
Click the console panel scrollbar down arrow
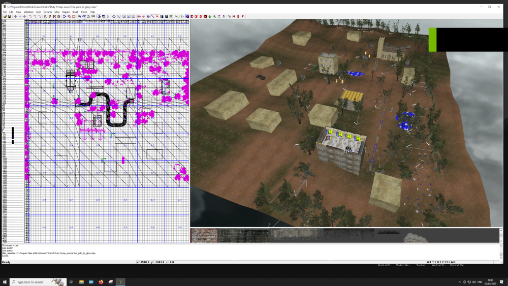pos(501,258)
